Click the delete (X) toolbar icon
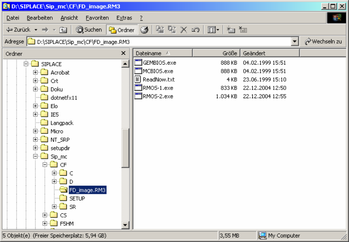Image resolution: width=349 pixels, height=242 pixels. (x=183, y=30)
